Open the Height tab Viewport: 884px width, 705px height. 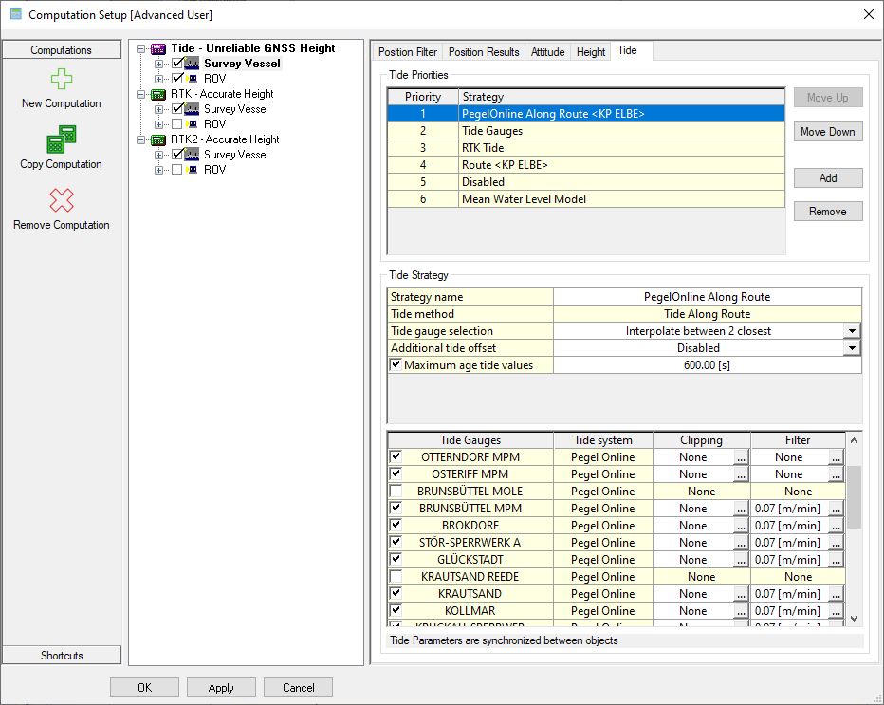coord(590,52)
